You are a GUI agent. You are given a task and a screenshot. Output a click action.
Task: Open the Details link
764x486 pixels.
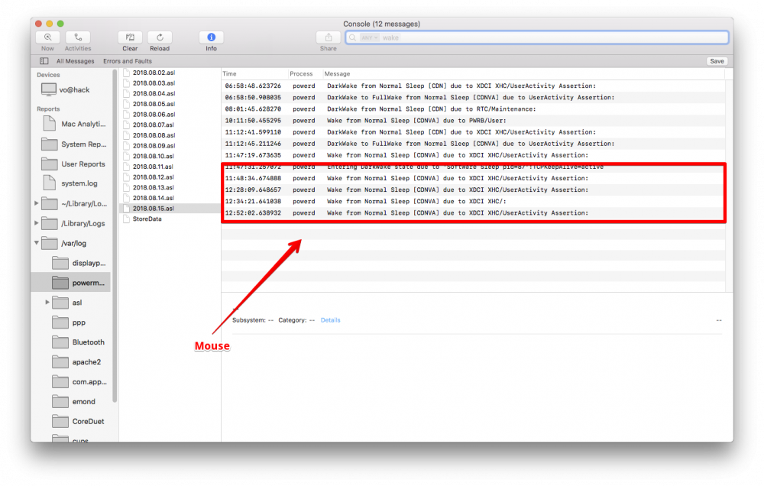tap(330, 320)
